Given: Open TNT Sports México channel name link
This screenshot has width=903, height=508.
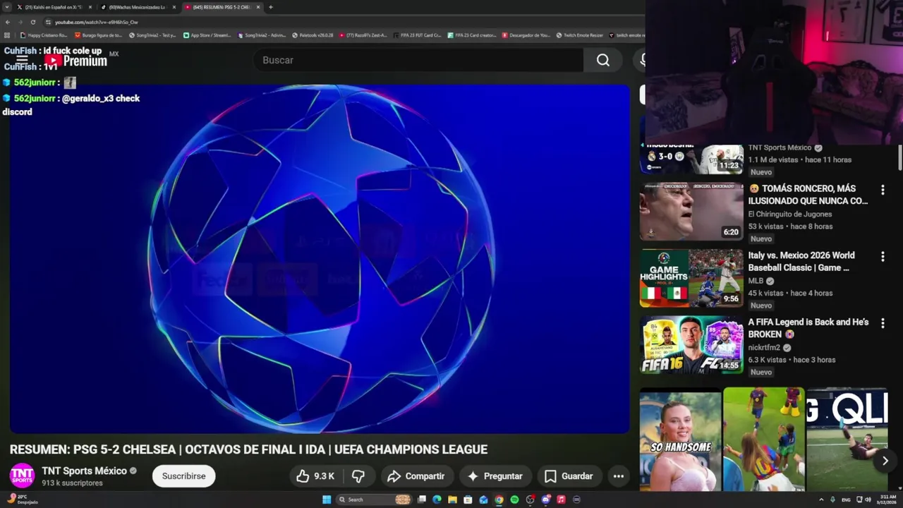Looking at the screenshot, I should (x=84, y=471).
